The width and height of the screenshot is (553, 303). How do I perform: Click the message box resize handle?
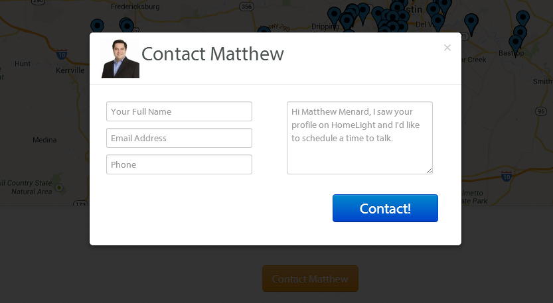(430, 171)
